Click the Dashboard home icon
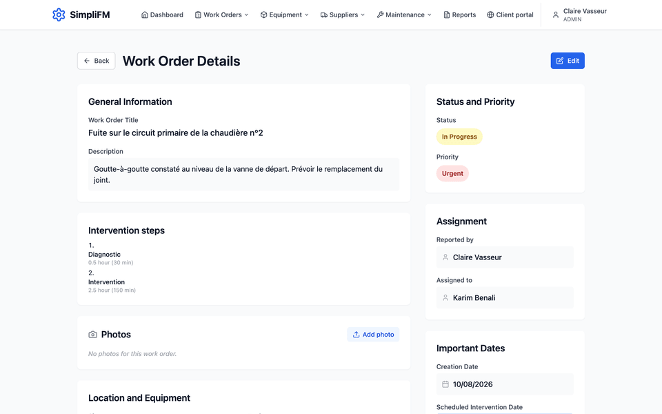662x414 pixels. tap(145, 14)
